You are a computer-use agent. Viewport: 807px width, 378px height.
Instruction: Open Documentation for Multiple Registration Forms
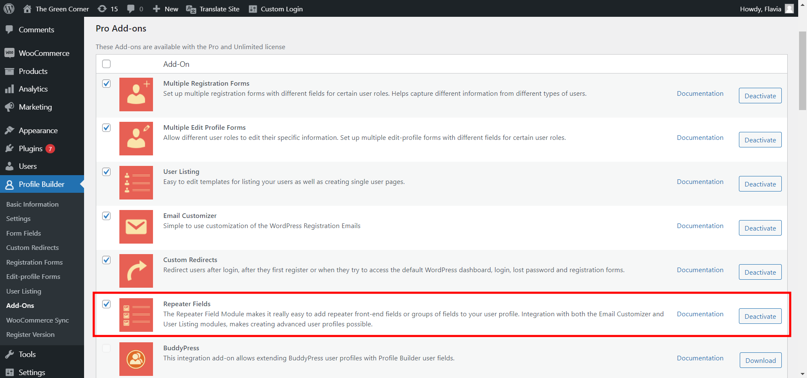[700, 94]
